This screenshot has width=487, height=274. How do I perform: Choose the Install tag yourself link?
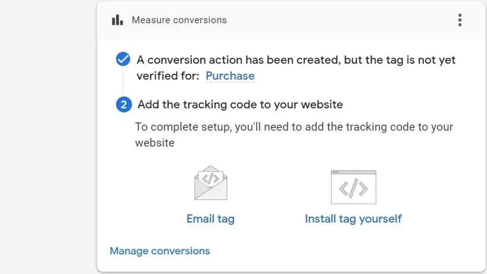coord(353,219)
